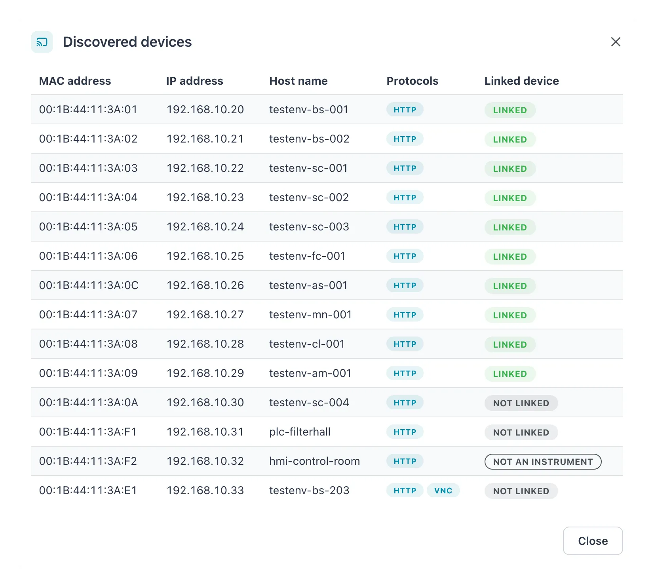Click the Host name column header
The image size is (654, 586).
click(x=298, y=81)
